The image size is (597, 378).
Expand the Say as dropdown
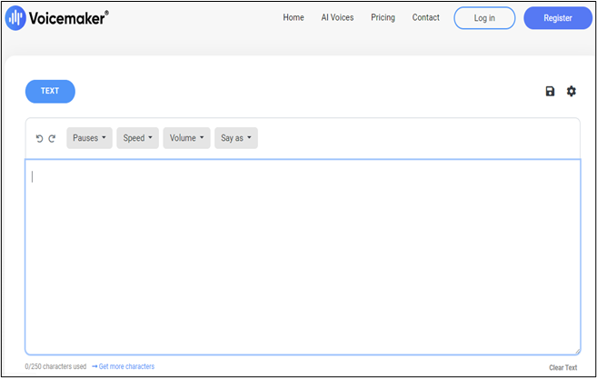[x=235, y=138]
